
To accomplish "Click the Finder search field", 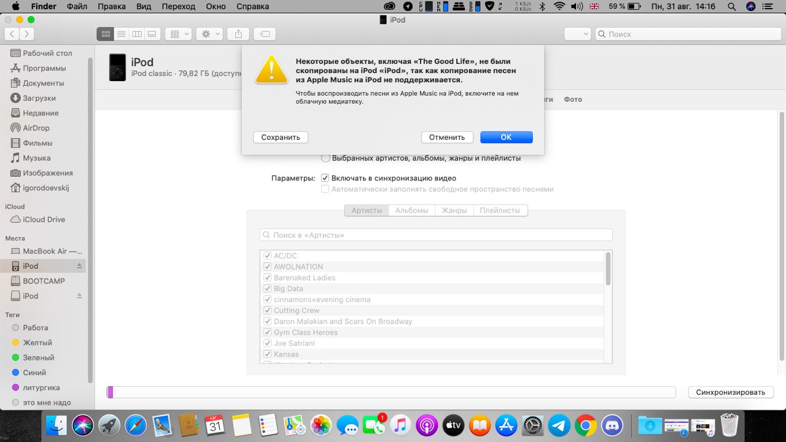I will point(688,34).
